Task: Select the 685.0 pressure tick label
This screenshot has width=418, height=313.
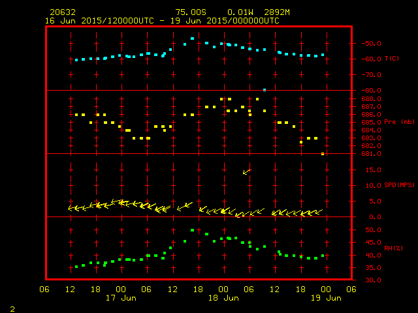Action: tap(371, 123)
